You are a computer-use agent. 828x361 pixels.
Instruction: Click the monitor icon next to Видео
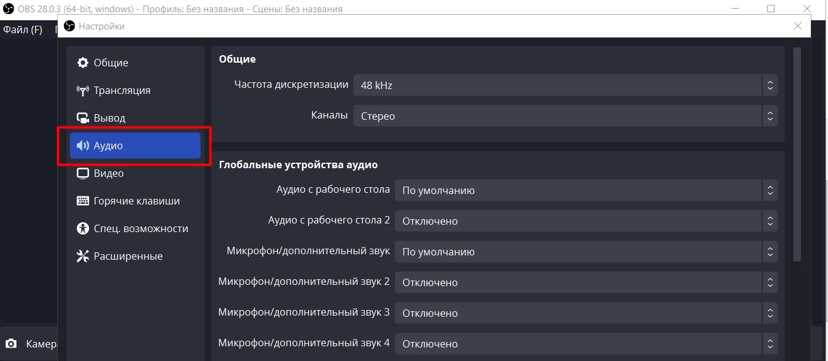click(83, 174)
